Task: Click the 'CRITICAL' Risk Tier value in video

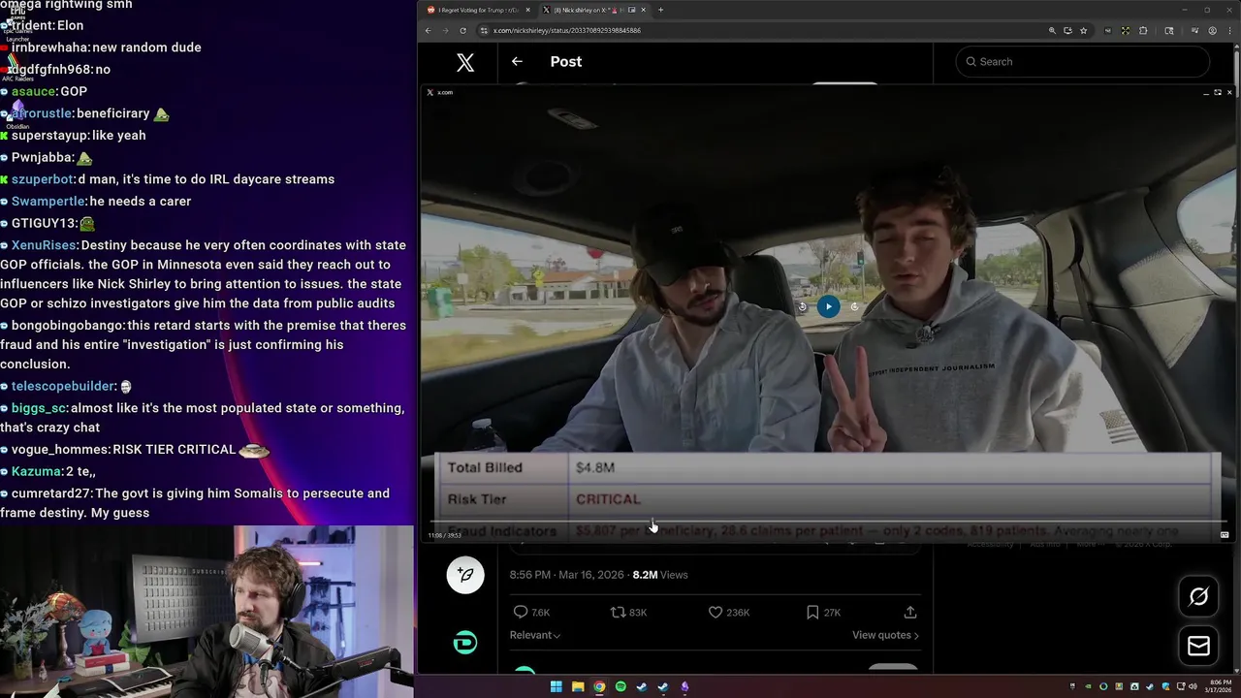Action: click(x=608, y=499)
